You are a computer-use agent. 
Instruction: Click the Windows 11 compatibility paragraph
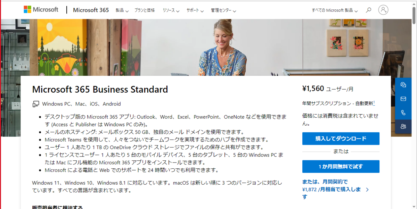click(157, 186)
